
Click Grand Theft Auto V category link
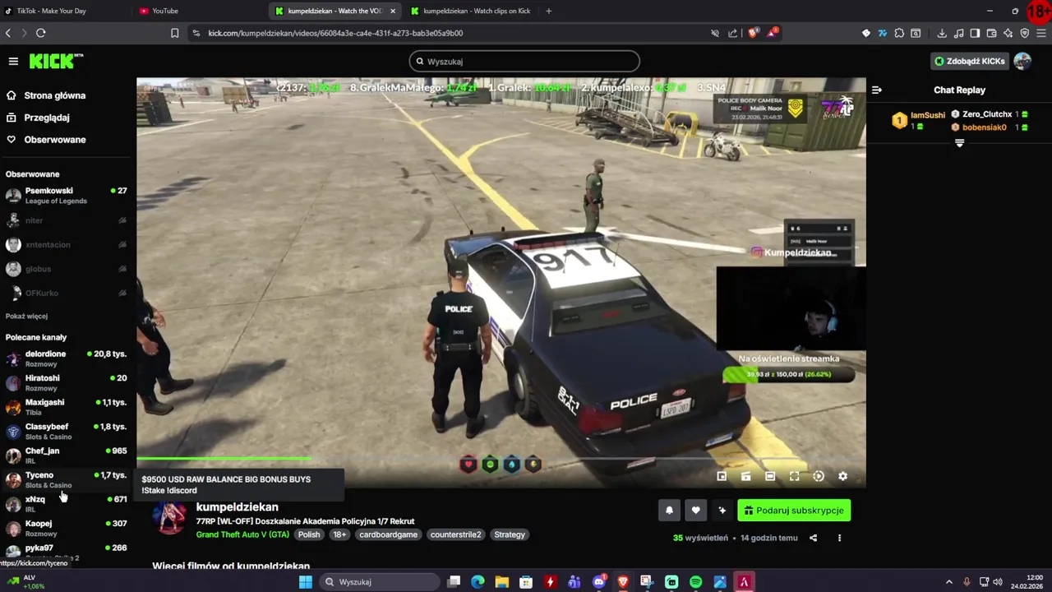(x=242, y=534)
